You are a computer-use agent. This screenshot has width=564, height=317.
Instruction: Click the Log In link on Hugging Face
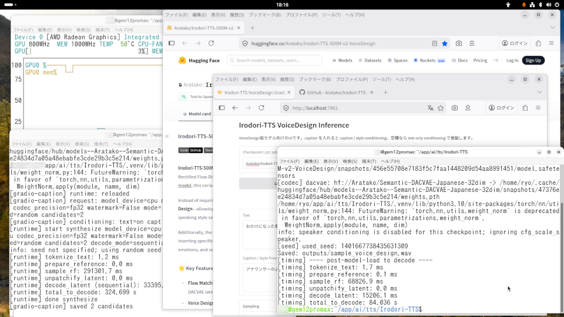[512, 60]
